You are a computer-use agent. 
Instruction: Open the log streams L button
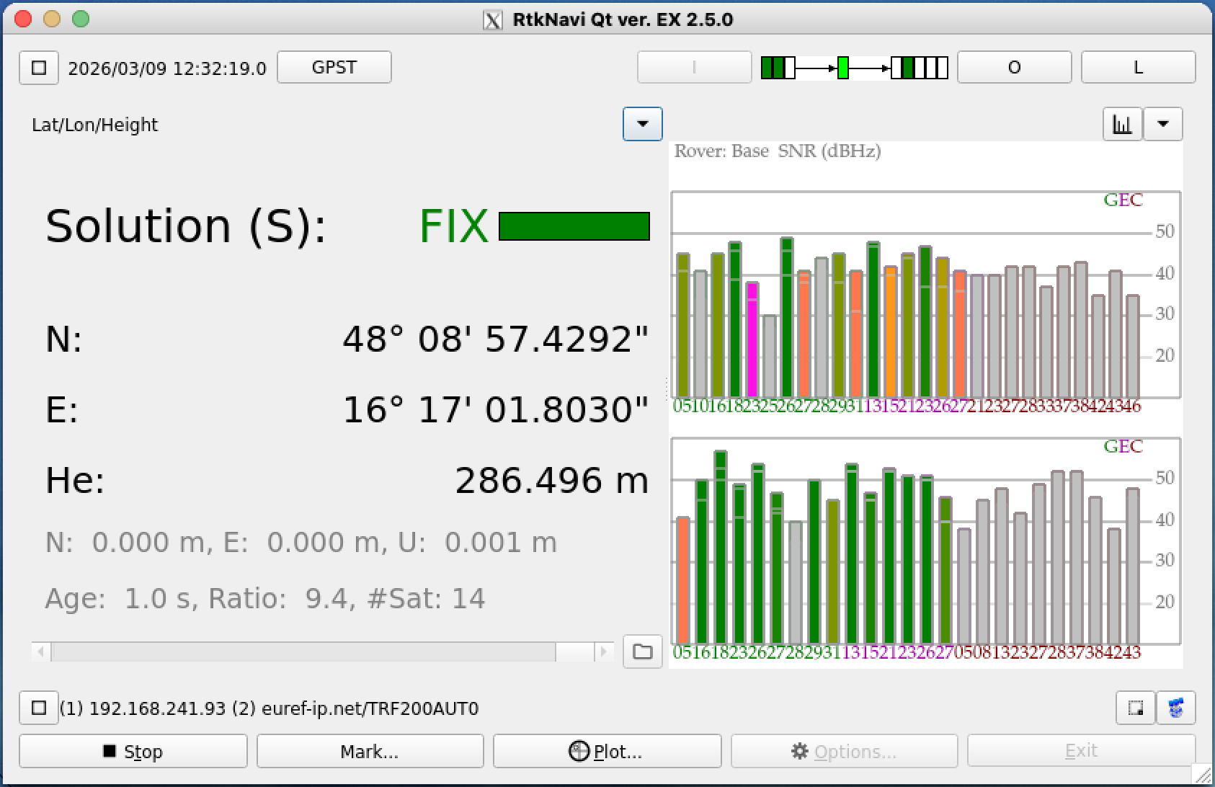(x=1138, y=68)
